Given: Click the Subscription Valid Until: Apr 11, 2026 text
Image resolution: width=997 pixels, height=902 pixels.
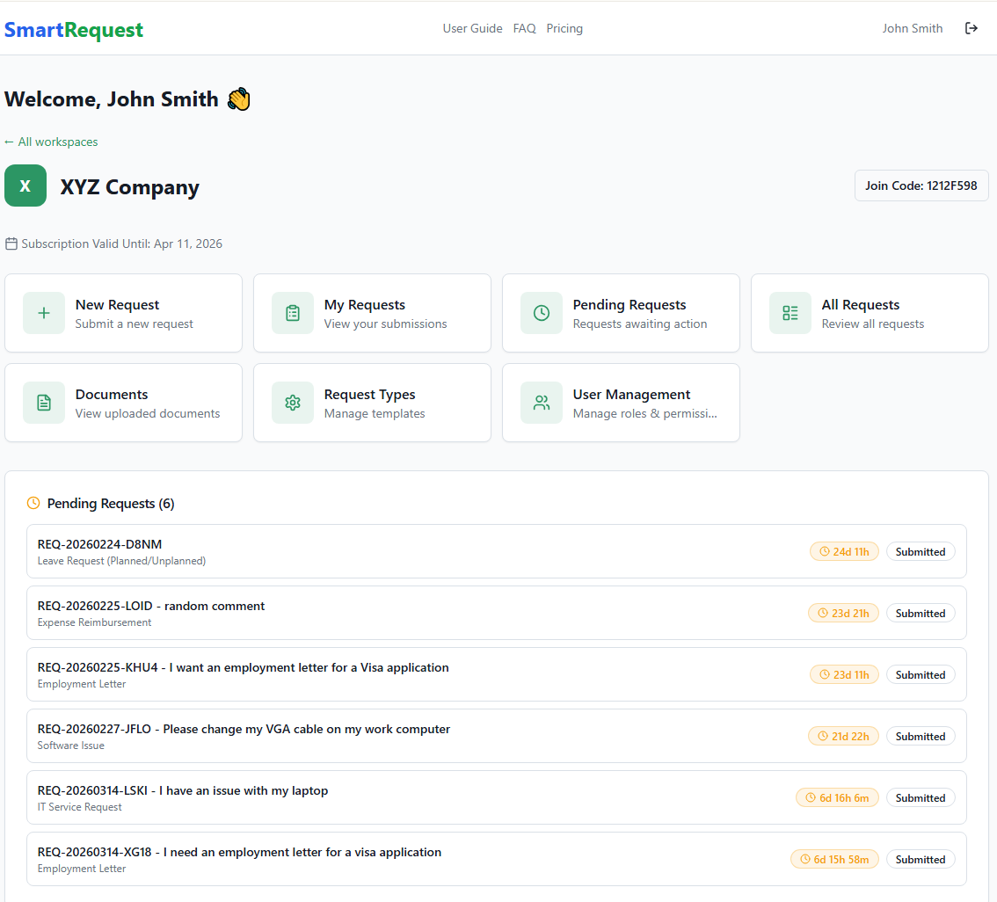Looking at the screenshot, I should coord(122,244).
